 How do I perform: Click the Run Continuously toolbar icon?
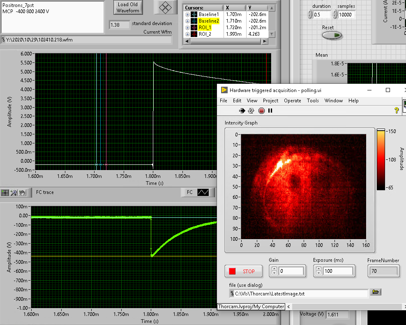pyautogui.click(x=251, y=111)
